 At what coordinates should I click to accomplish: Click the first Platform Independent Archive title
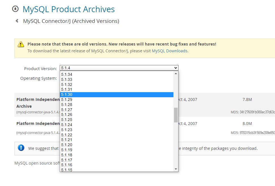[38, 103]
